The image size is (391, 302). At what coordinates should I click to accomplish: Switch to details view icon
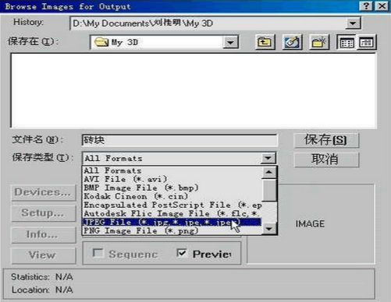366,42
